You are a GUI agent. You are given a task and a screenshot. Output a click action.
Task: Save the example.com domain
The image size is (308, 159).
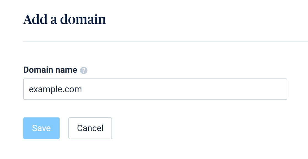(x=41, y=128)
